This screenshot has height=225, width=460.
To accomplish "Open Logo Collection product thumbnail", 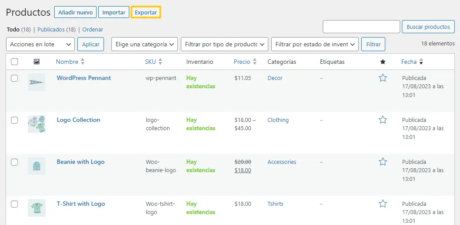I will 37,124.
